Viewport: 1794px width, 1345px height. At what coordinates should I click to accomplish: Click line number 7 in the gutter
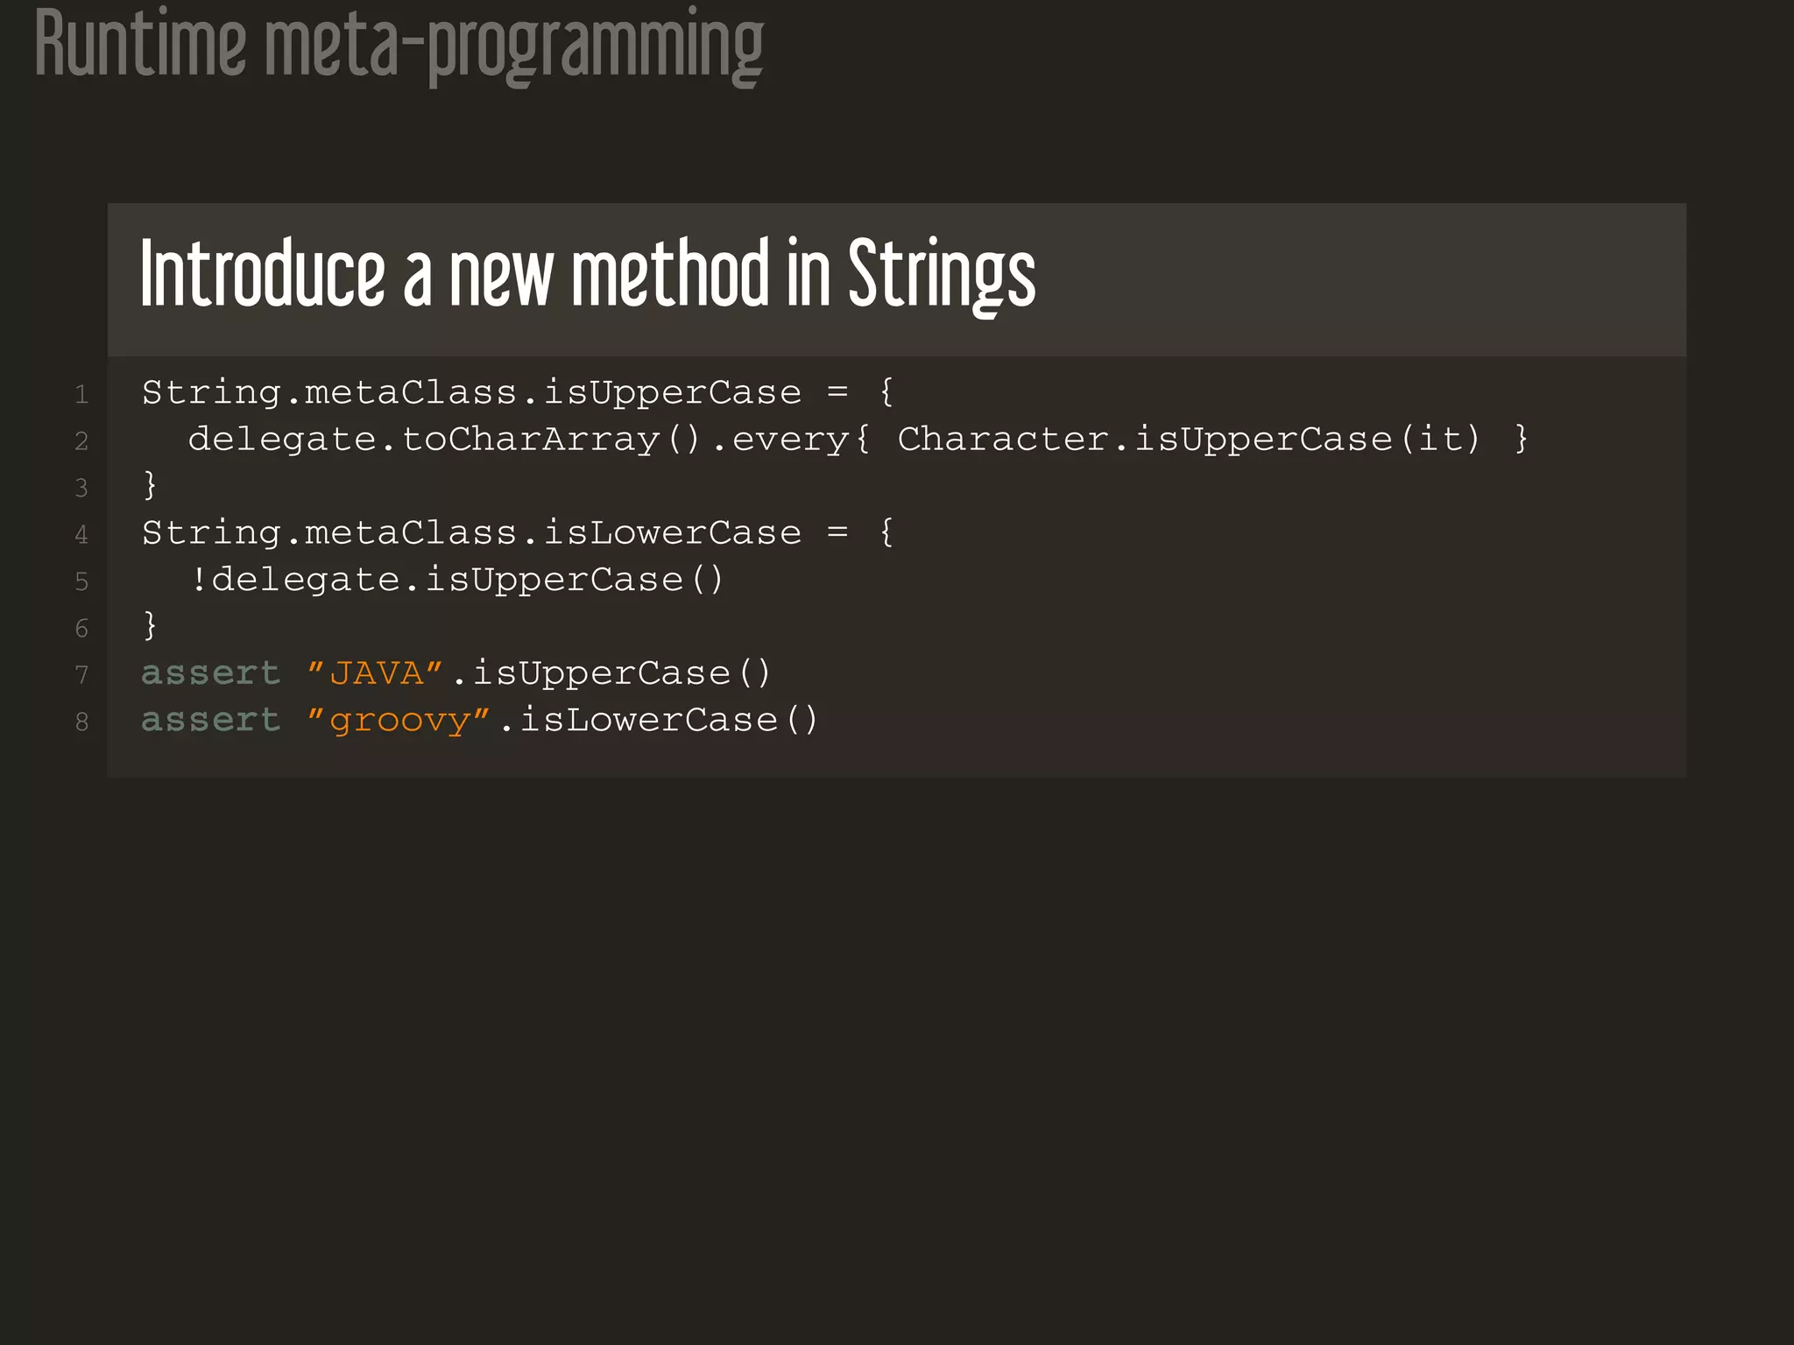click(x=81, y=674)
